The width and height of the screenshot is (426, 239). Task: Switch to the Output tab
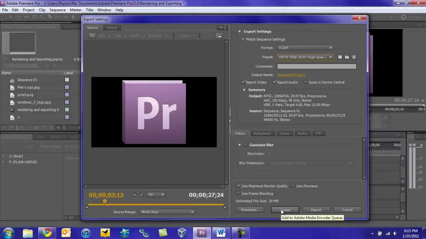coord(111,28)
